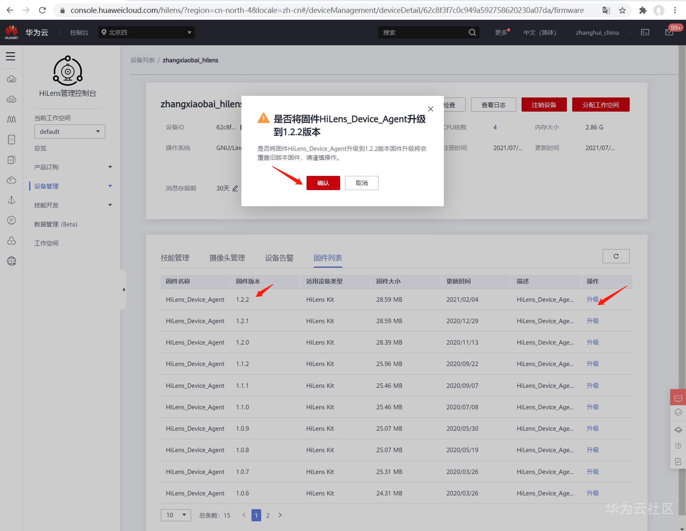
Task: Confirm the firmware upgrade with 确认
Action: 323,183
